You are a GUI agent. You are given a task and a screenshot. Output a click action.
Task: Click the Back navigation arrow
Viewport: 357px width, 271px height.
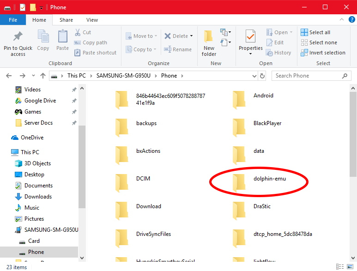[x=9, y=76]
